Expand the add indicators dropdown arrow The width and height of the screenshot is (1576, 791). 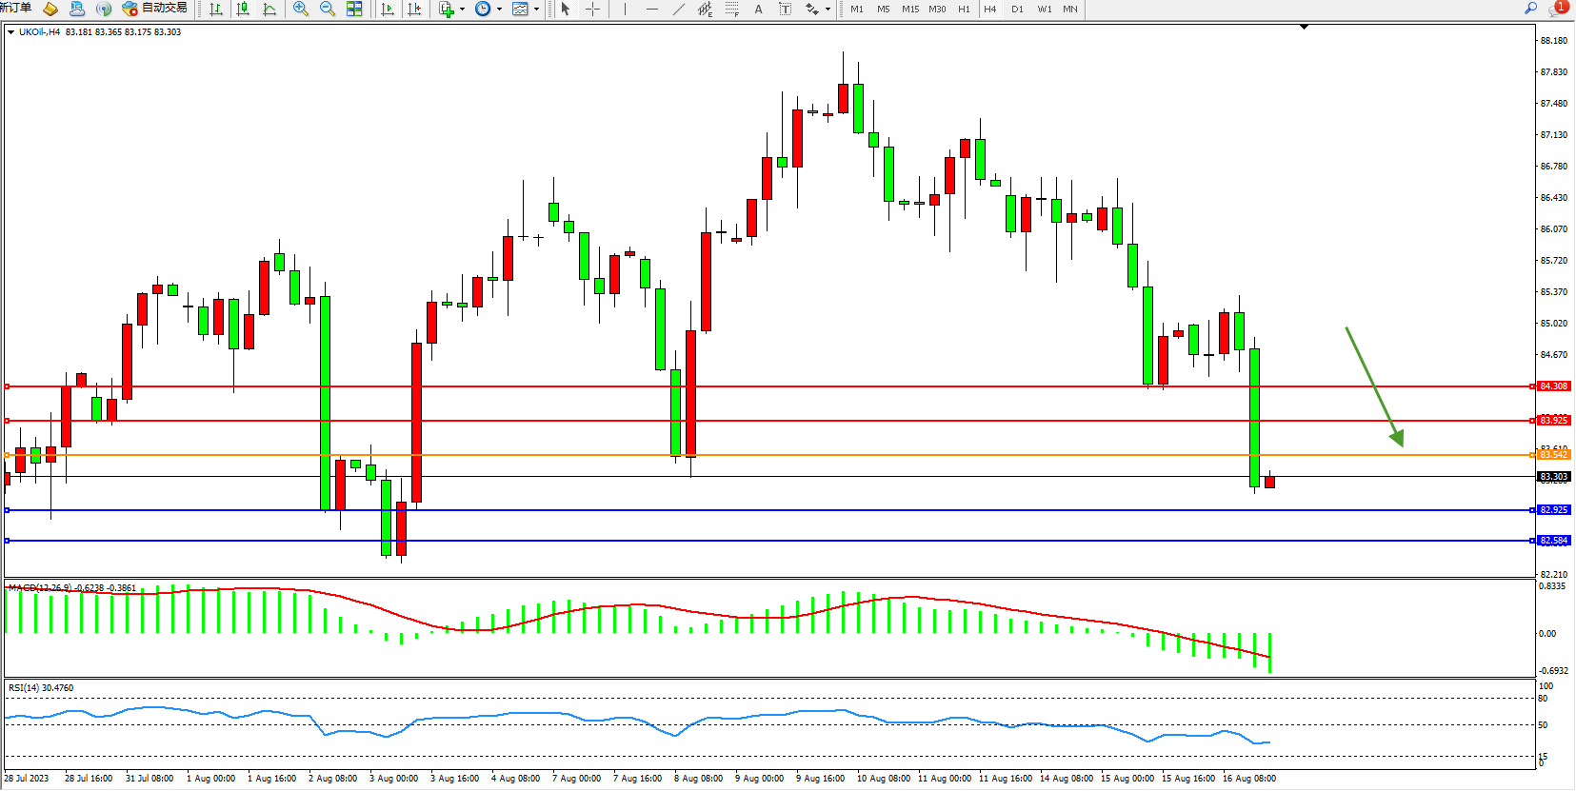tap(463, 10)
